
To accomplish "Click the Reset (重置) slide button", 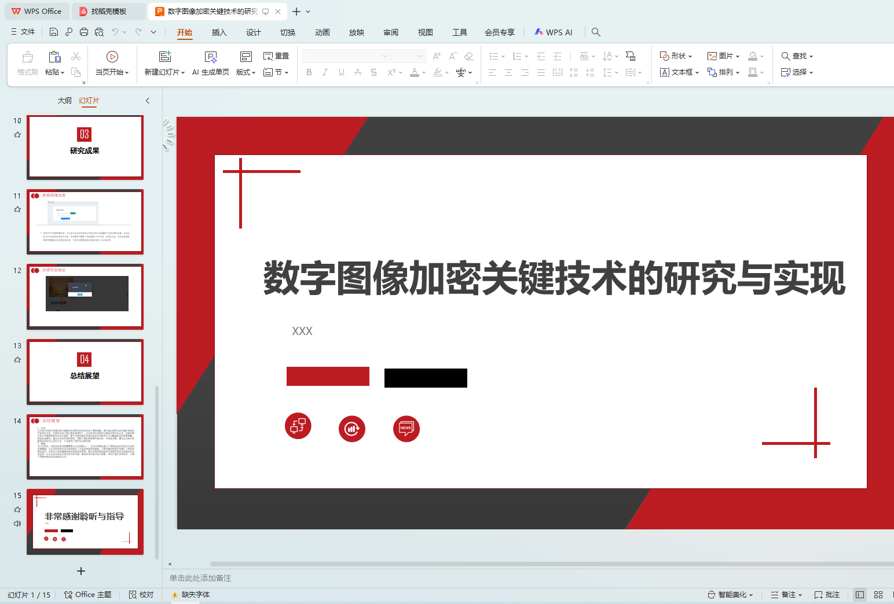I will (x=276, y=56).
